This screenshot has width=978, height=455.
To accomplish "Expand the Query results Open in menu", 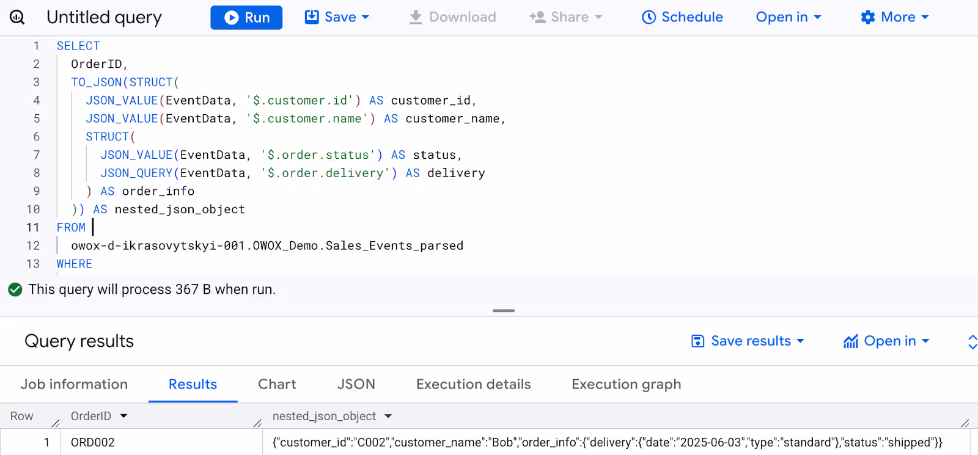I will (886, 341).
